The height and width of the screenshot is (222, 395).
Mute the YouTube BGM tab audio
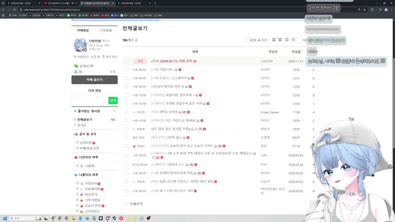(73, 3)
